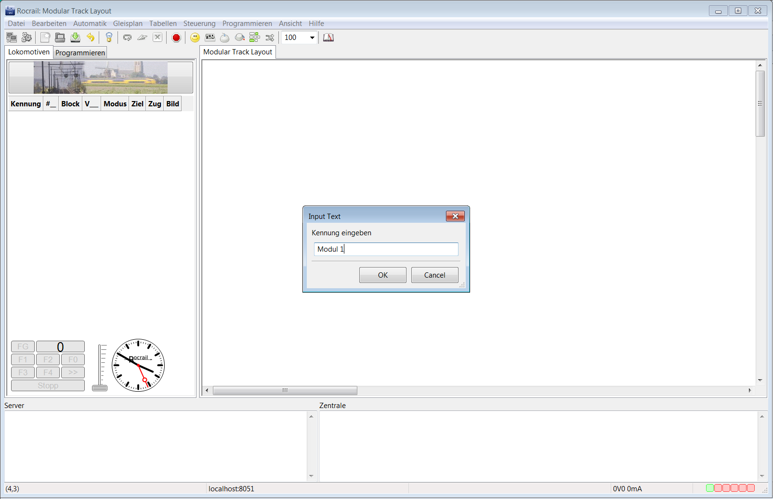Toggle track power with the light bulb icon
The height and width of the screenshot is (499, 773).
[x=109, y=38]
